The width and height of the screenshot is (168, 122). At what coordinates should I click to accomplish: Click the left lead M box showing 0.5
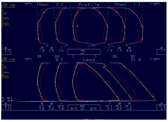coord(6,107)
